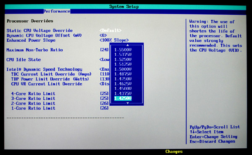Click PgUp/PgDn=Scroll List help line

(215, 127)
